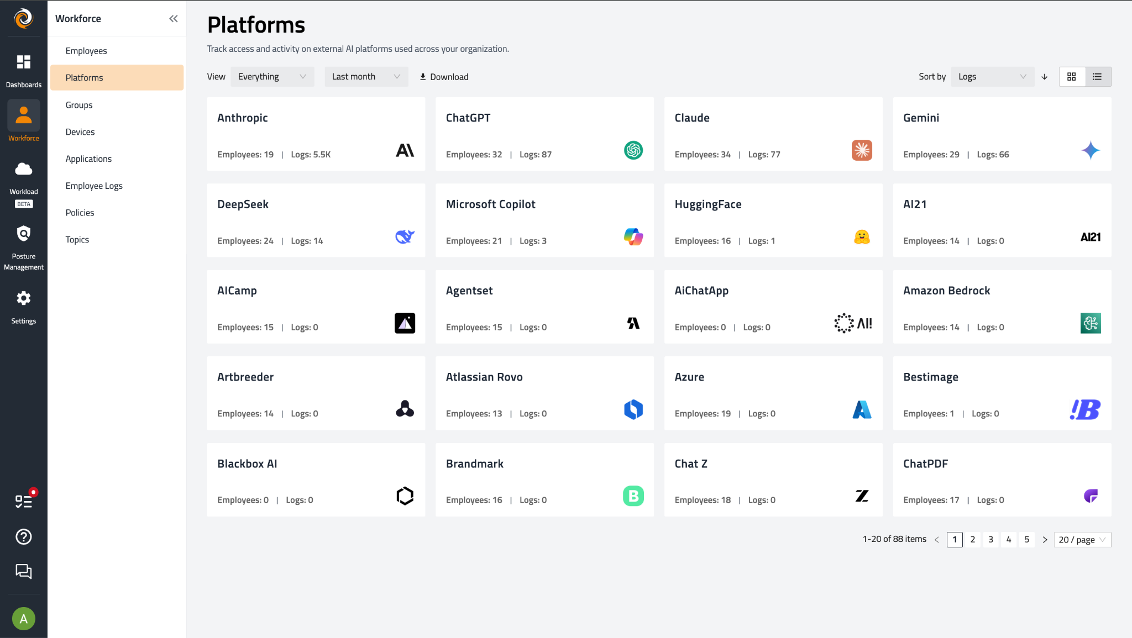Go to the previous page arrow
Image resolution: width=1132 pixels, height=638 pixels.
click(x=936, y=540)
